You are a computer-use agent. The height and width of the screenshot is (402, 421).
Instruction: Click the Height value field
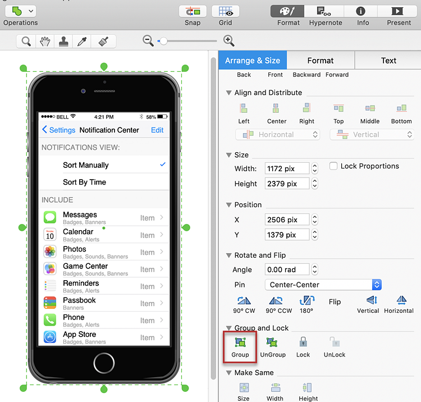coord(287,184)
